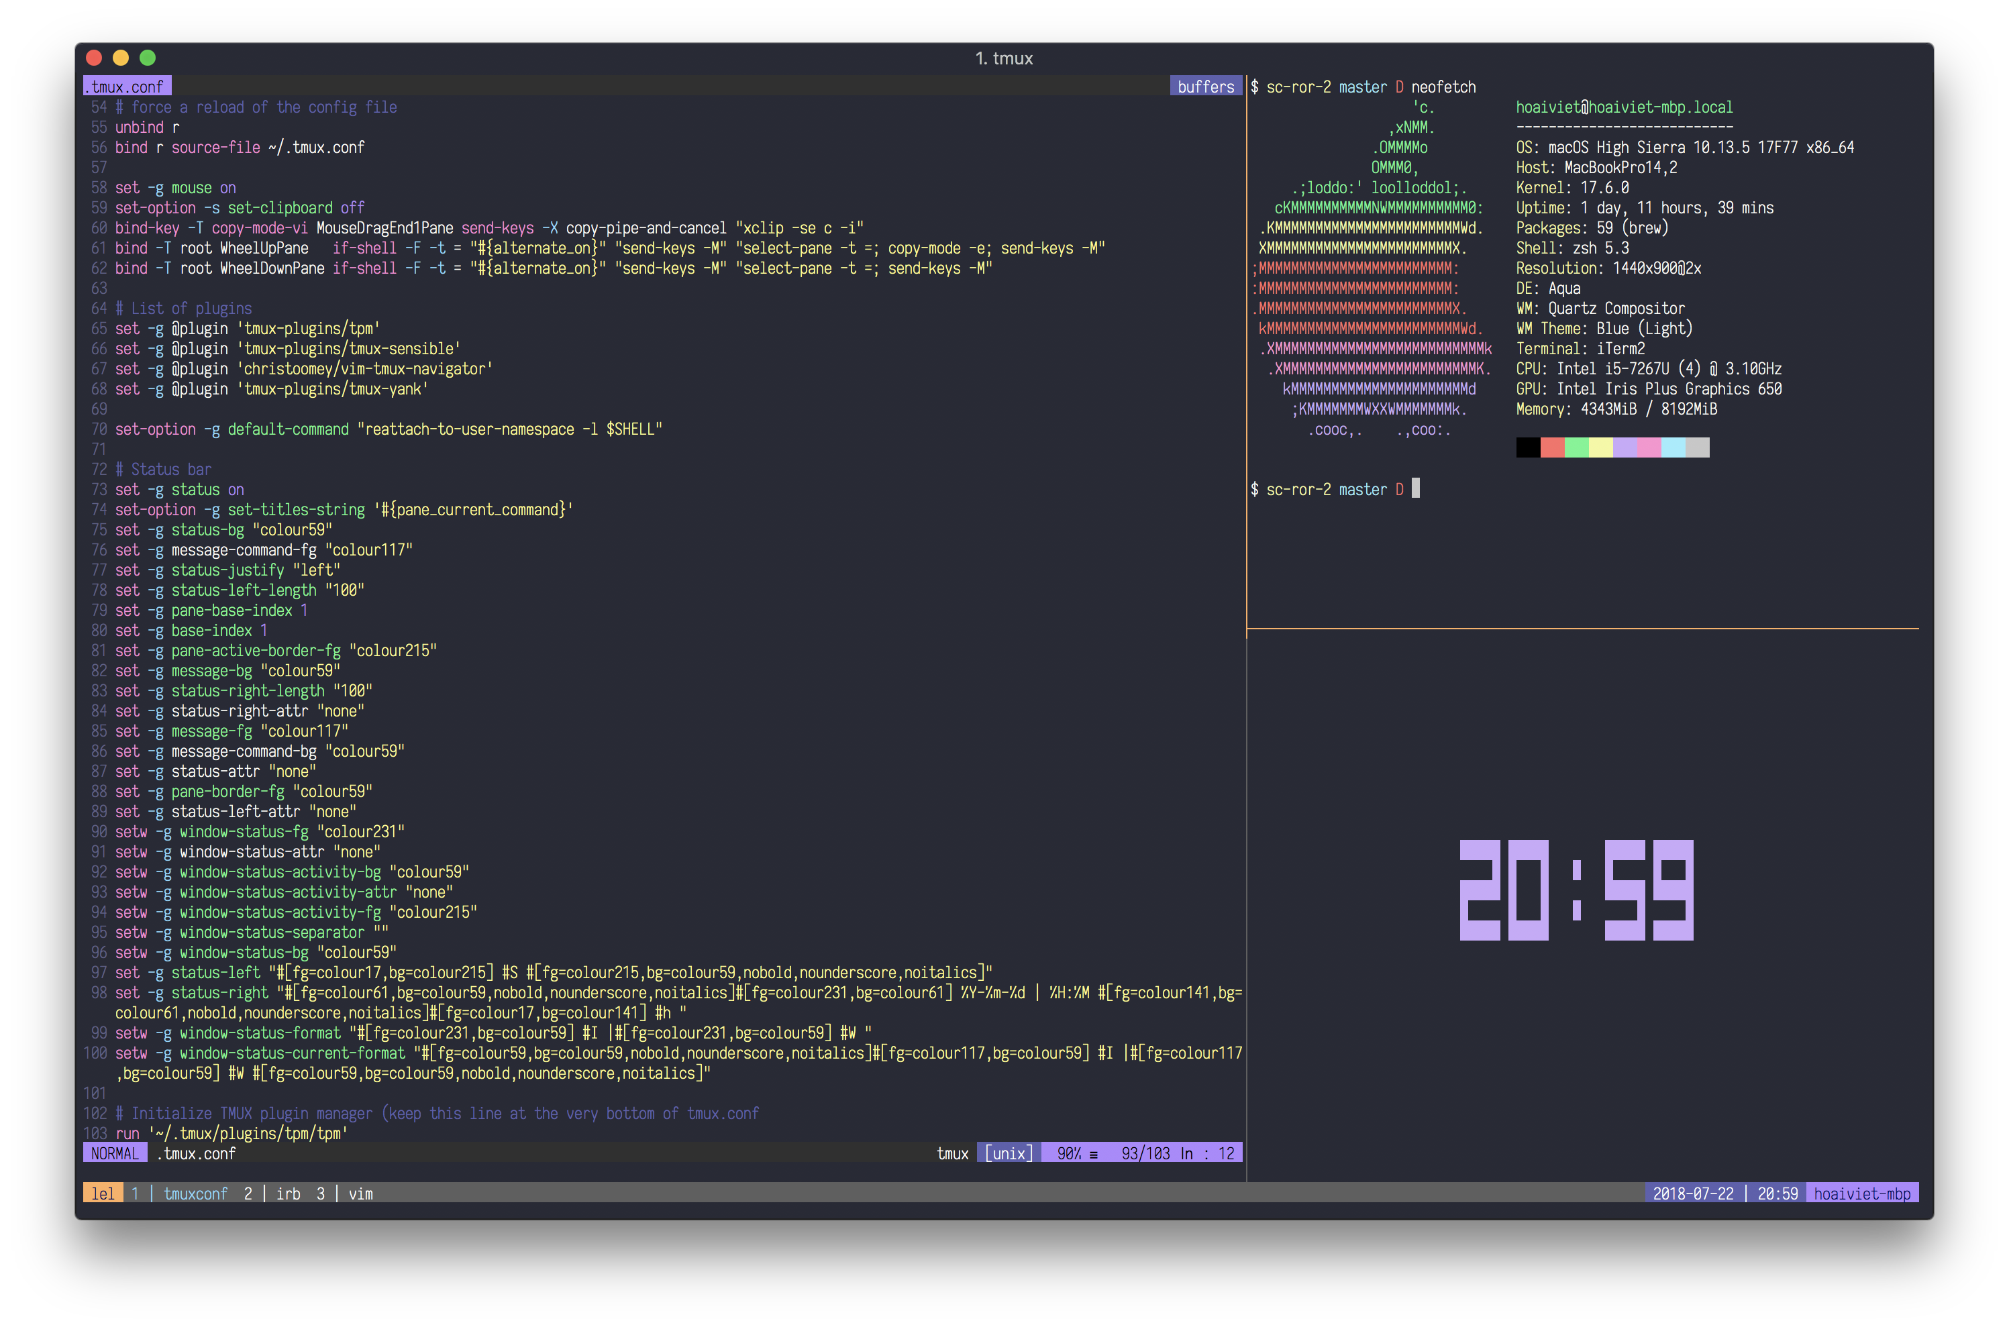The height and width of the screenshot is (1327, 2009).
Task: Click the lel session name in status bar
Action: point(103,1193)
